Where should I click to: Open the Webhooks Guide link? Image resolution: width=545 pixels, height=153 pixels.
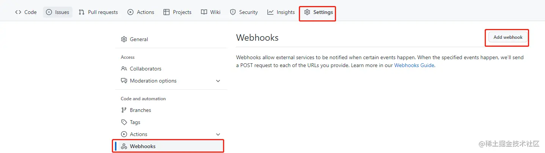tap(414, 65)
